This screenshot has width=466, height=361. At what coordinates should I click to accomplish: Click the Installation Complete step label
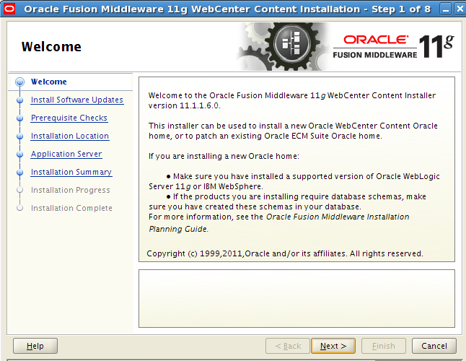point(71,208)
